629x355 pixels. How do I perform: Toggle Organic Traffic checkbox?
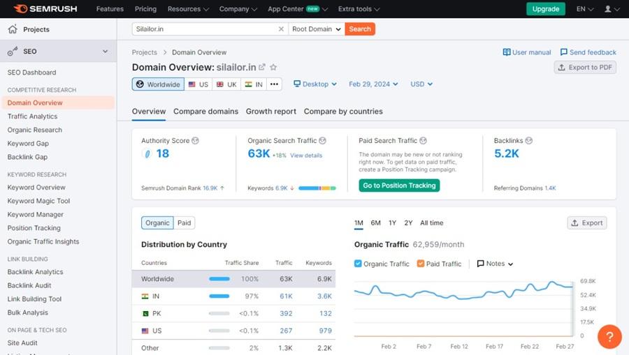tap(358, 264)
